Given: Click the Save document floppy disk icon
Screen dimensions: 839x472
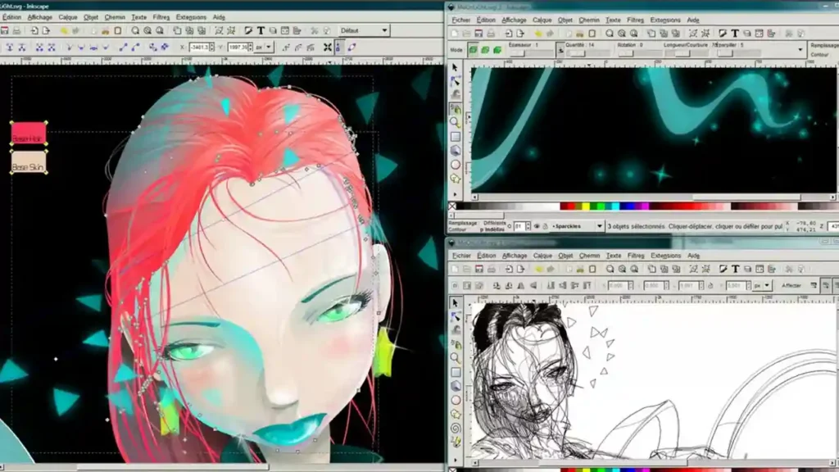Looking at the screenshot, I should pyautogui.click(x=7, y=30).
